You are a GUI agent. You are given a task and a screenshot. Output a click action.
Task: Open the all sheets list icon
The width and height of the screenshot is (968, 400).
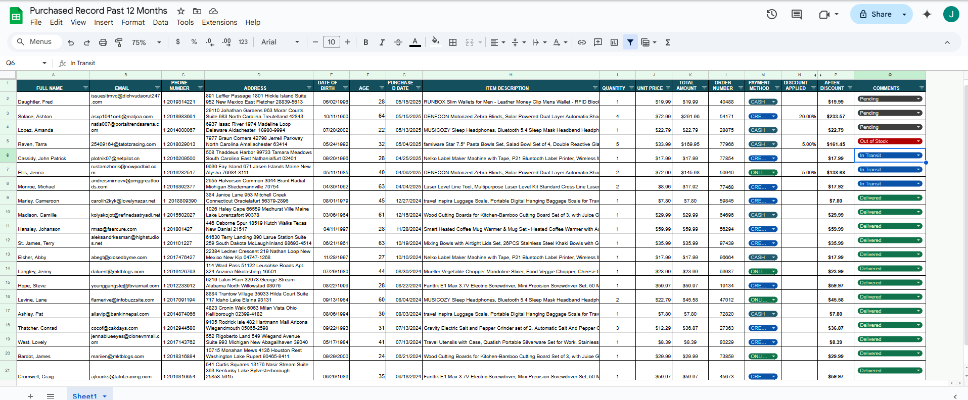51,396
